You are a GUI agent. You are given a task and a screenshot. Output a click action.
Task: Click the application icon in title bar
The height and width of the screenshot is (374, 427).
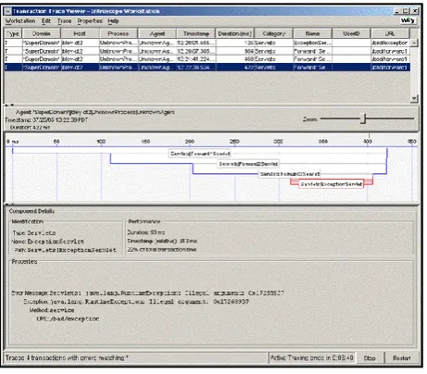8,11
